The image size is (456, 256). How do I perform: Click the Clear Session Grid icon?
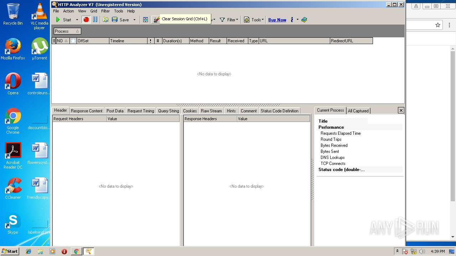pos(156,20)
